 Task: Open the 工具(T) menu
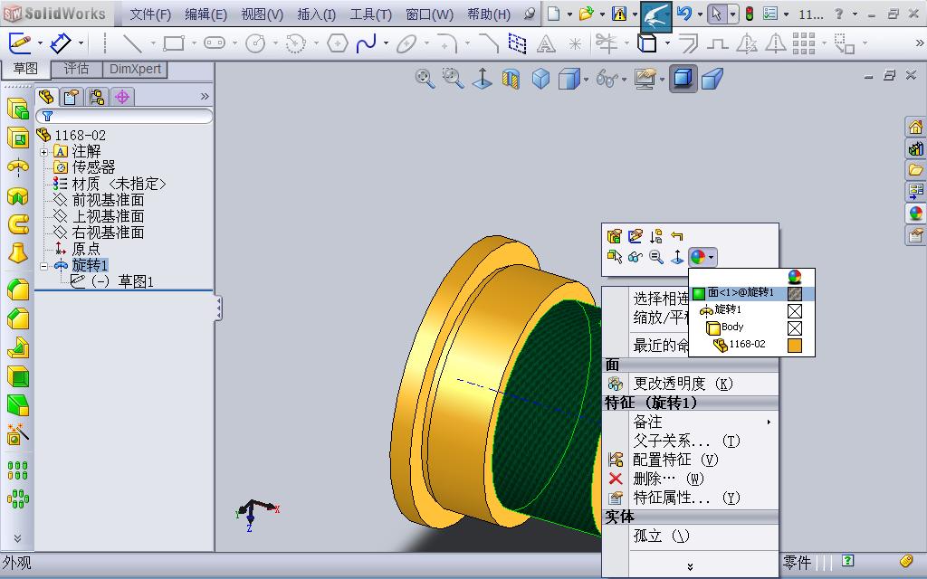(370, 14)
